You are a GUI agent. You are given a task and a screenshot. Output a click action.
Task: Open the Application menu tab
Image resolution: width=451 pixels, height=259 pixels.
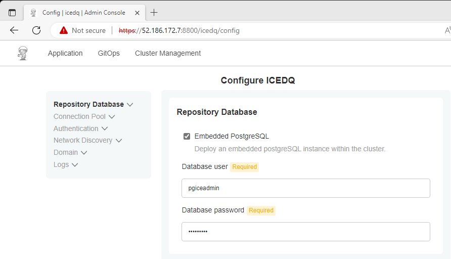coord(65,53)
